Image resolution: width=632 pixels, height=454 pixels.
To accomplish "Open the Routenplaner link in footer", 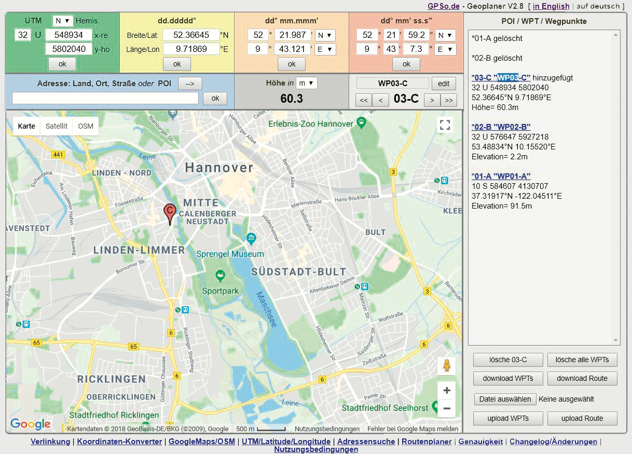I will pos(426,442).
